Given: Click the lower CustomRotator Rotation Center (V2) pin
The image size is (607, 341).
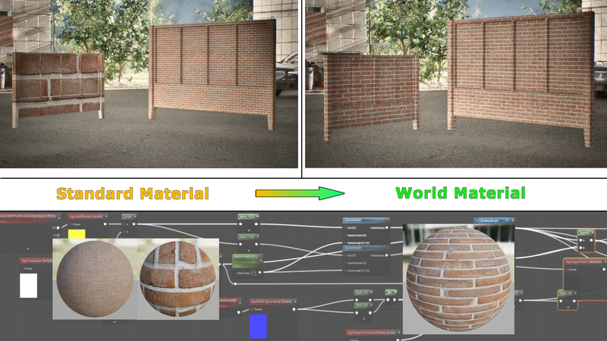Looking at the screenshot, I should tap(345, 263).
